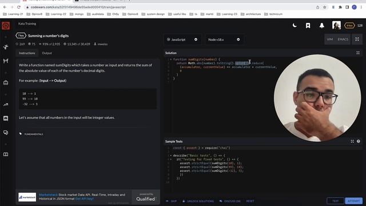The image size is (366, 206).
Task: Click the red Codewars logo in the sidebar
Action: [x=6, y=25]
